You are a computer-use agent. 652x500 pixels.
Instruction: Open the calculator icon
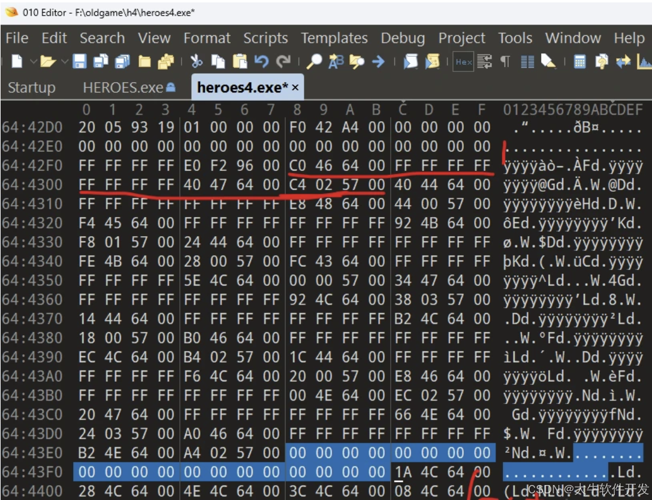coord(579,62)
